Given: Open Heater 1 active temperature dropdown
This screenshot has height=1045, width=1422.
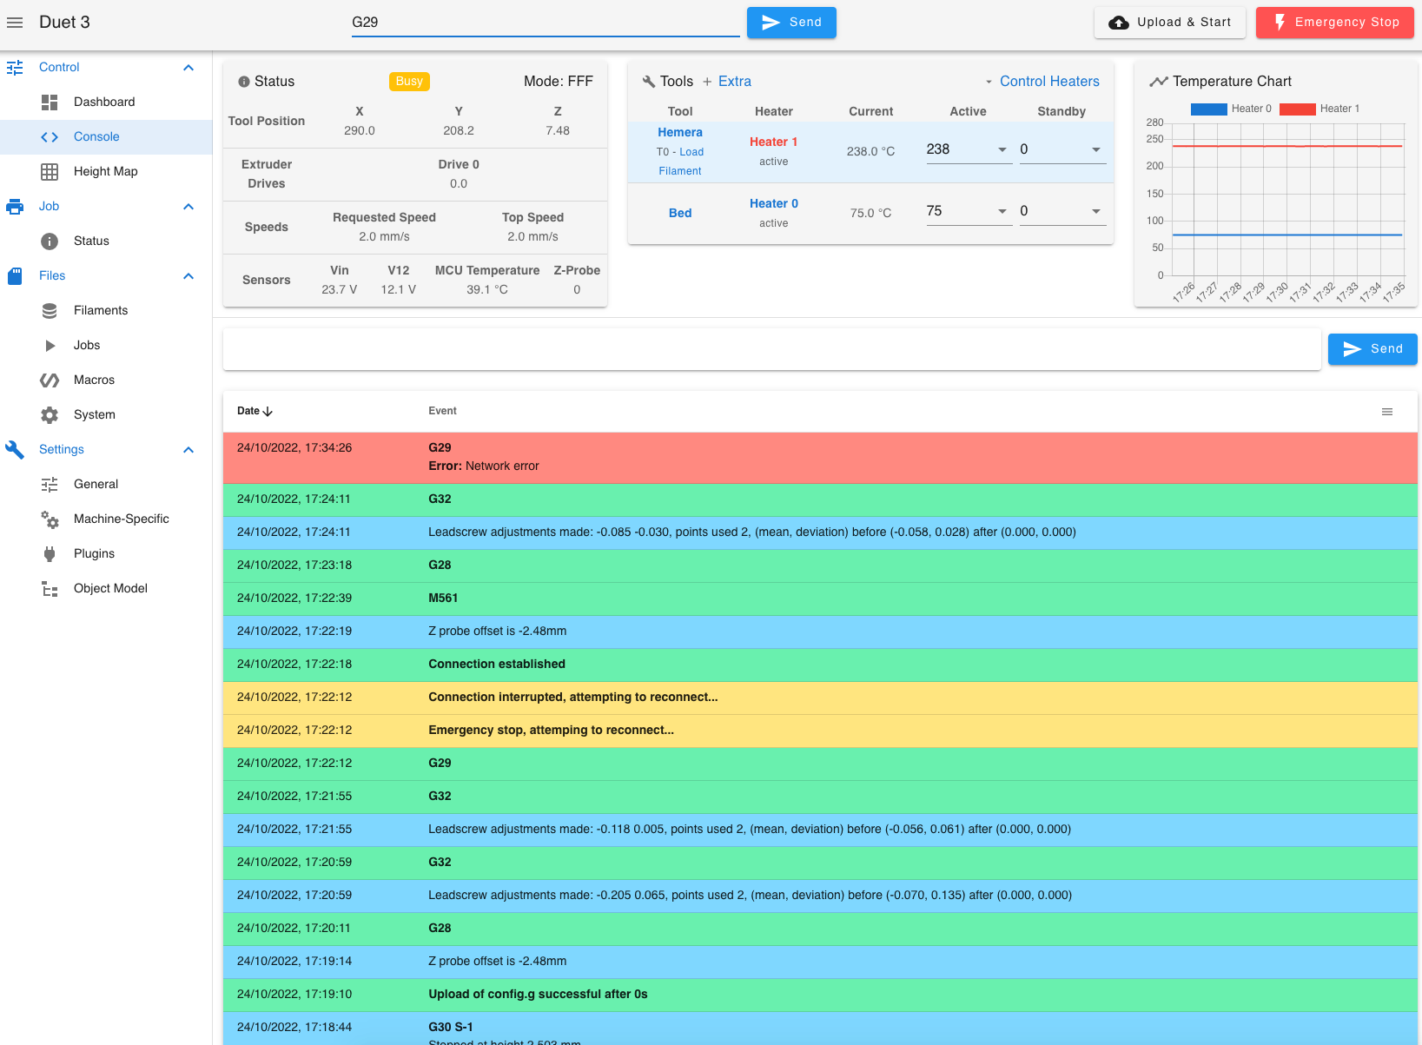Looking at the screenshot, I should pyautogui.click(x=1002, y=149).
